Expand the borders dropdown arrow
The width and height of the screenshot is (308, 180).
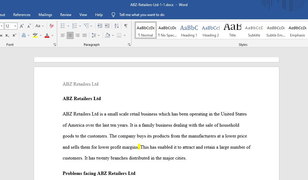tap(125, 35)
